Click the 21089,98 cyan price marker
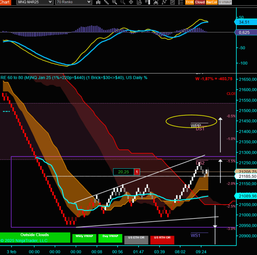Image resolution: width=257 pixels, height=255 pixels. tap(246, 196)
